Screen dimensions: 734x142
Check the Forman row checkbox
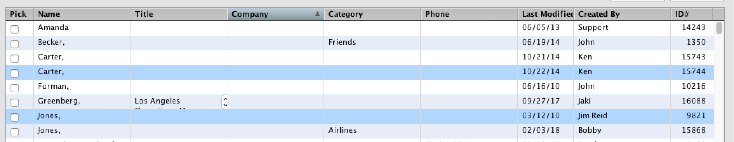click(x=15, y=88)
